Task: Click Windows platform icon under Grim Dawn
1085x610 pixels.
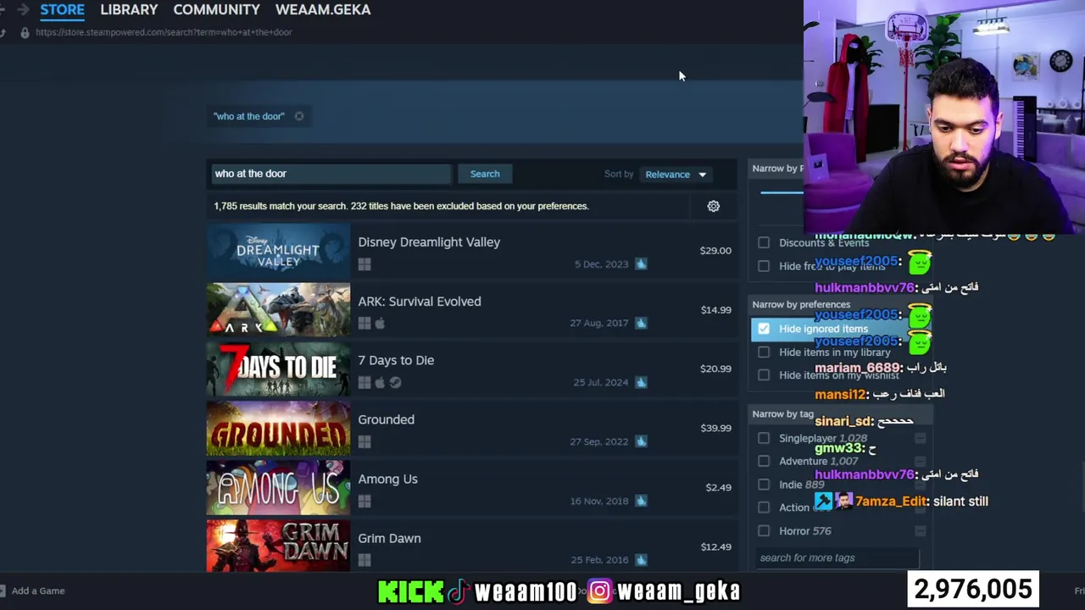Action: pyautogui.click(x=364, y=560)
